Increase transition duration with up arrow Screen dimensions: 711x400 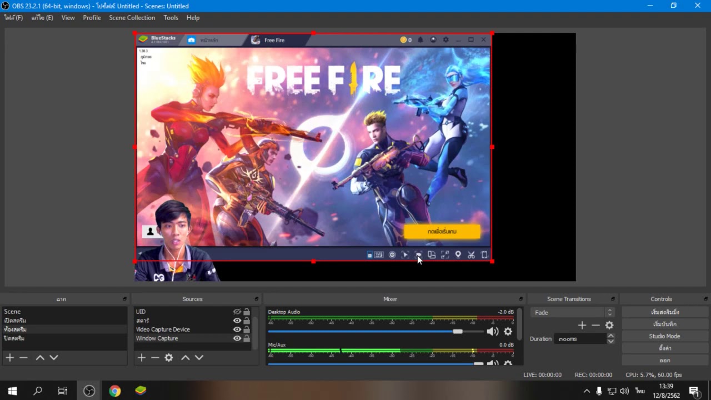tap(611, 336)
